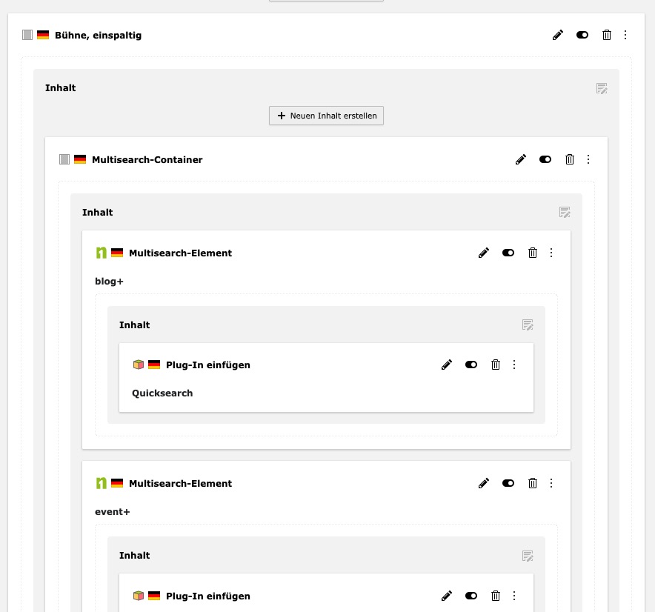Toggle visibility of Quicksearch Plug-In
This screenshot has height=612, width=655.
point(471,365)
